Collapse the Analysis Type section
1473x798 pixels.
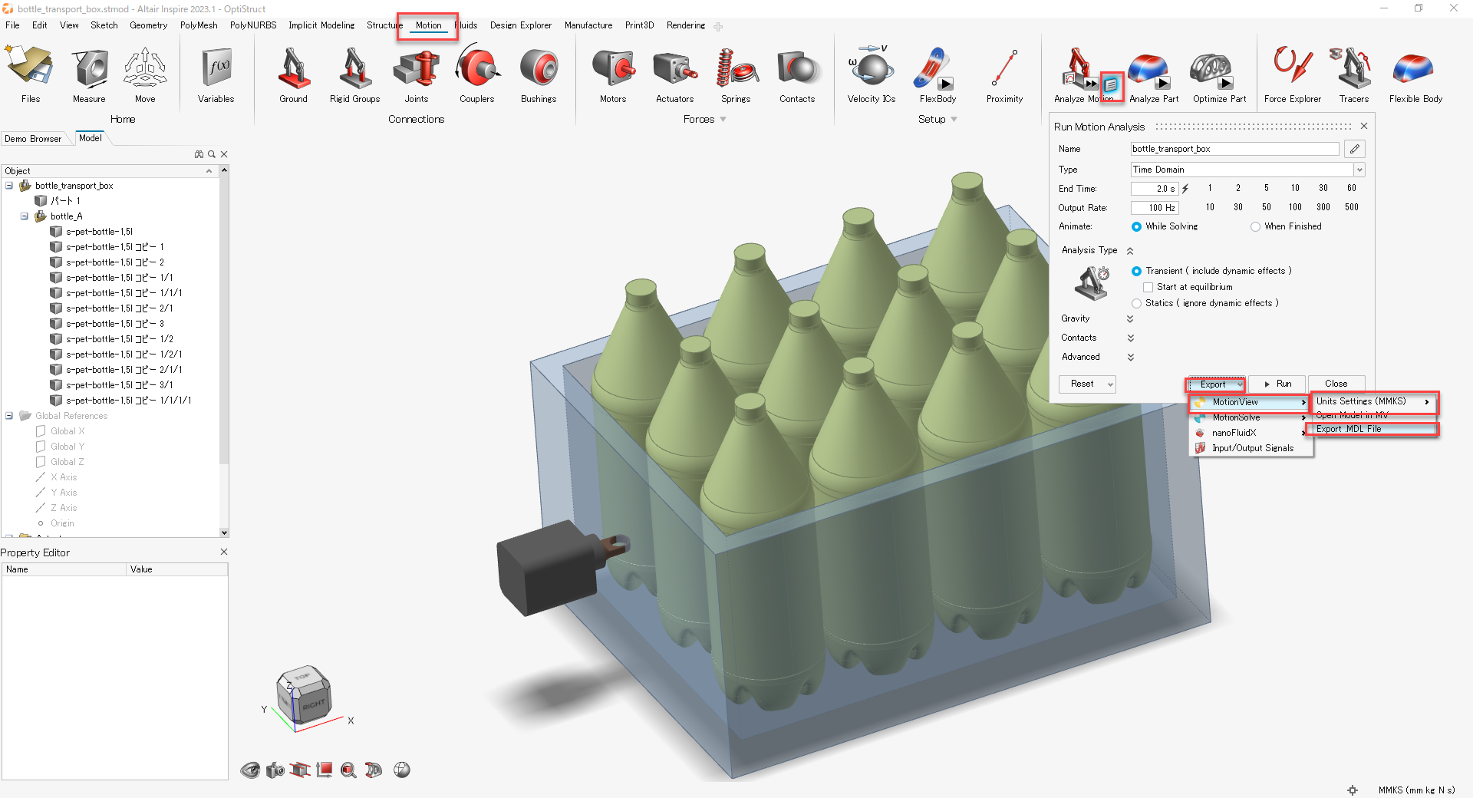tap(1129, 249)
